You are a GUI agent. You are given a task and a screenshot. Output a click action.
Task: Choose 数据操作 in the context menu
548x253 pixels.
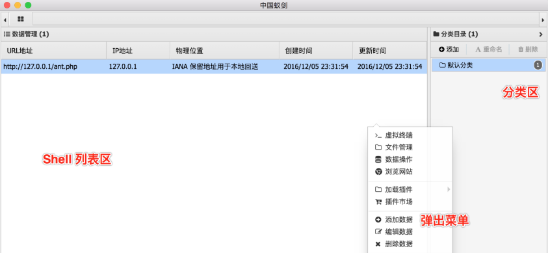(x=410, y=159)
